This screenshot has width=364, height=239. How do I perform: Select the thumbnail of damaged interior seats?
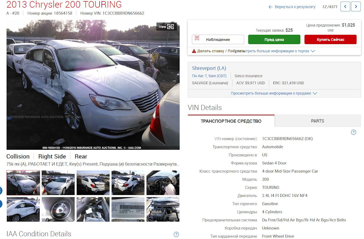[93, 209]
